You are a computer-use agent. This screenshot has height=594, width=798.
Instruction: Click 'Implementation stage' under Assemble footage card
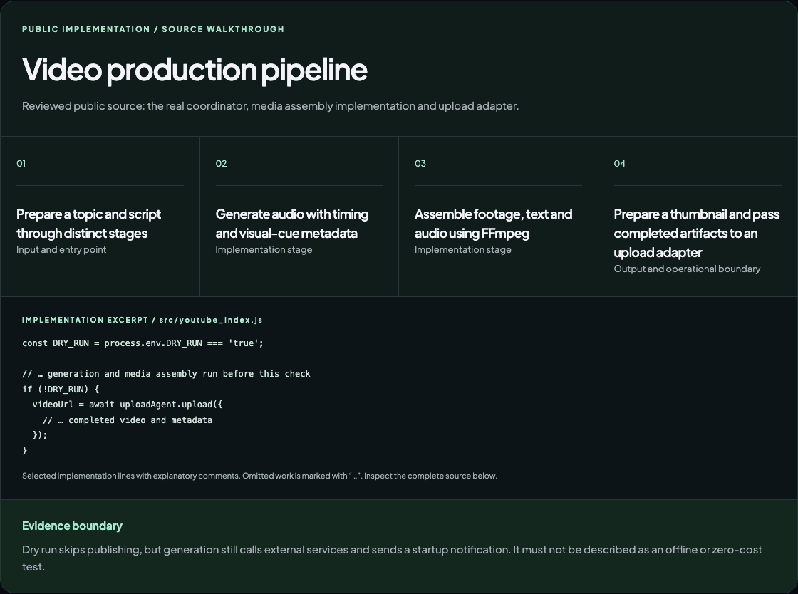462,249
